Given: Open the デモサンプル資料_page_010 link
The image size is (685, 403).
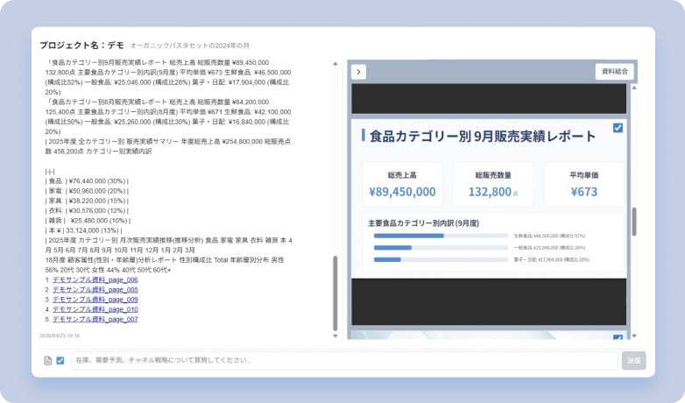Looking at the screenshot, I should coord(95,309).
